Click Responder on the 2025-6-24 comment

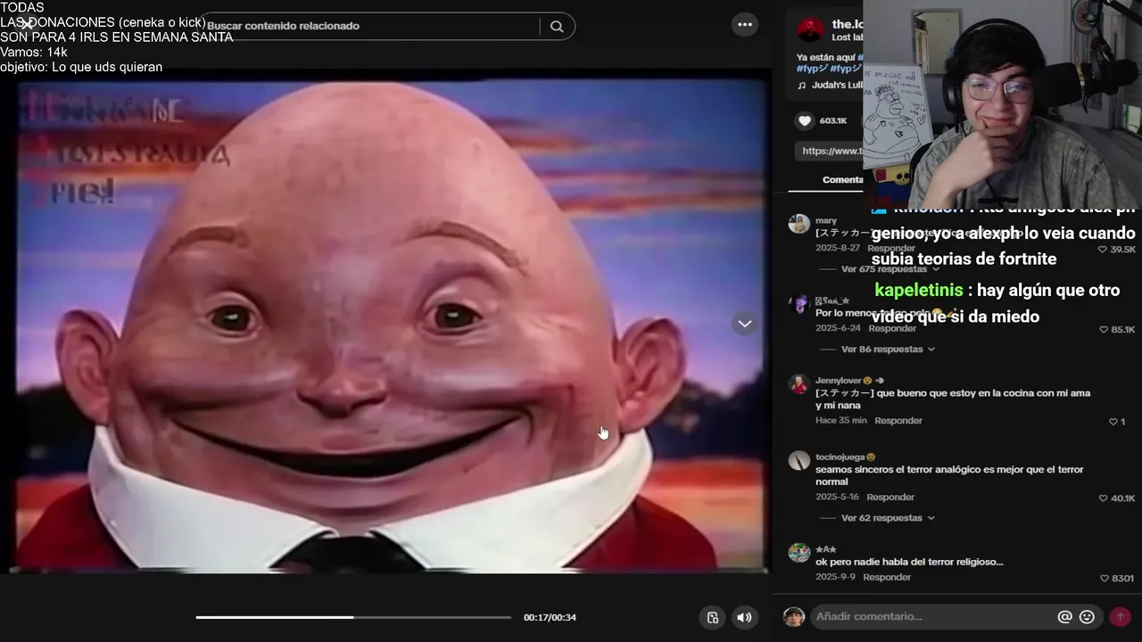click(892, 328)
